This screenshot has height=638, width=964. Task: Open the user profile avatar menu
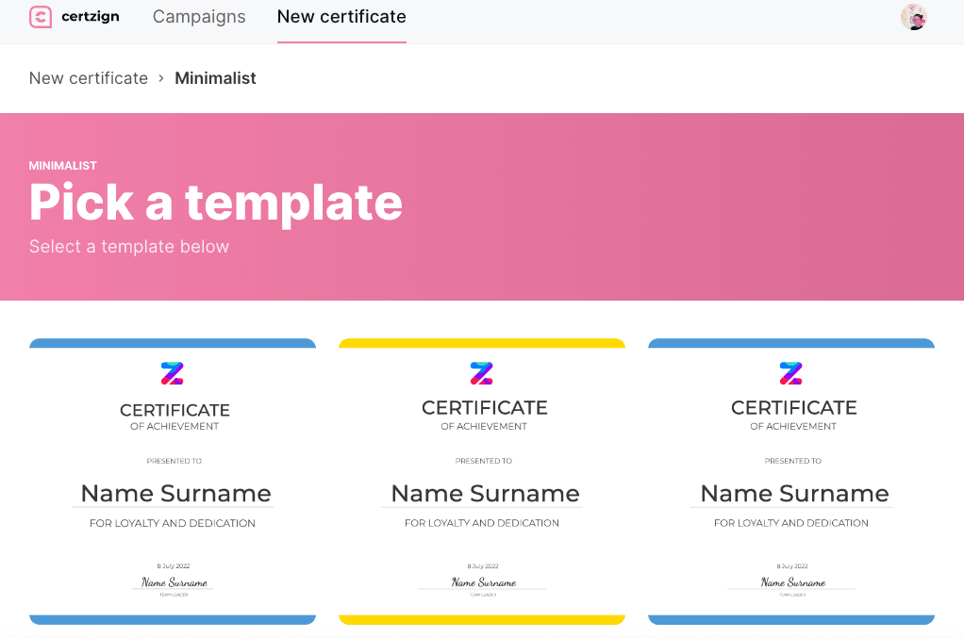coord(913,17)
